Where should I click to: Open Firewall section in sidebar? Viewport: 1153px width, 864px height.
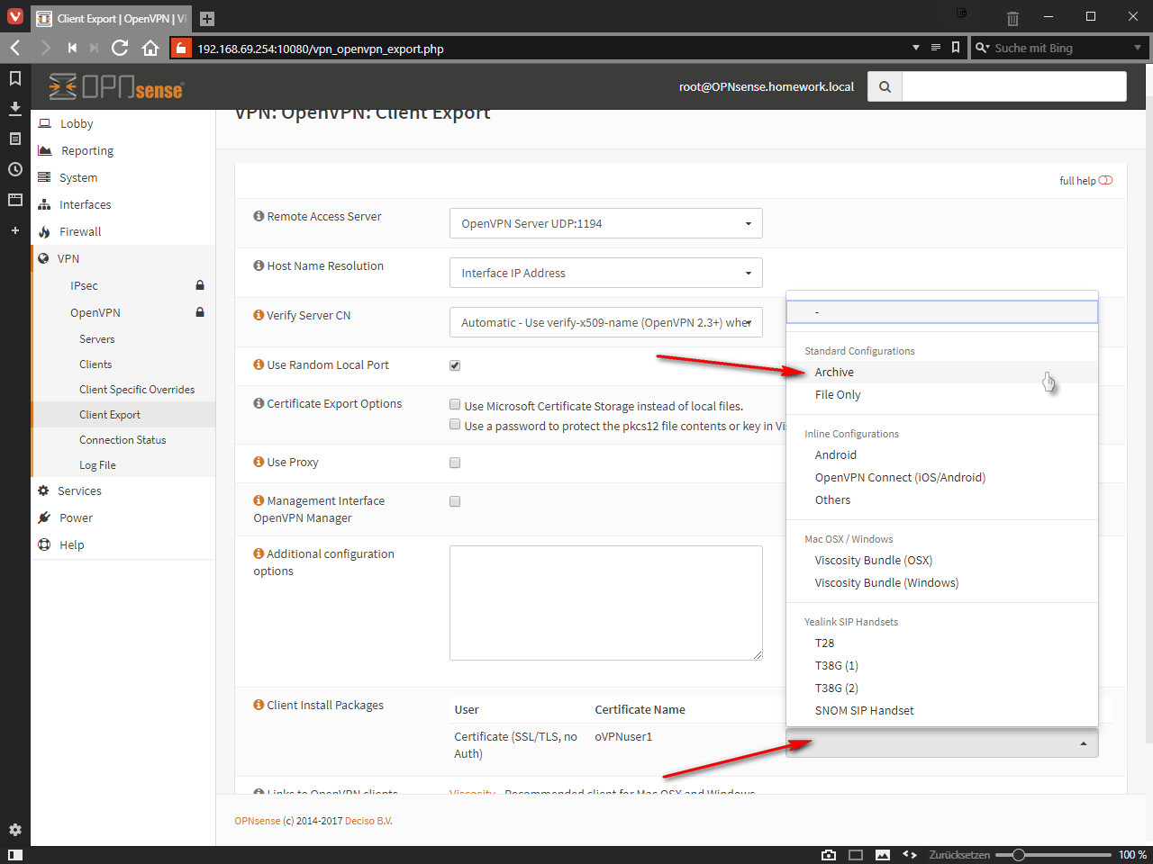click(123, 231)
